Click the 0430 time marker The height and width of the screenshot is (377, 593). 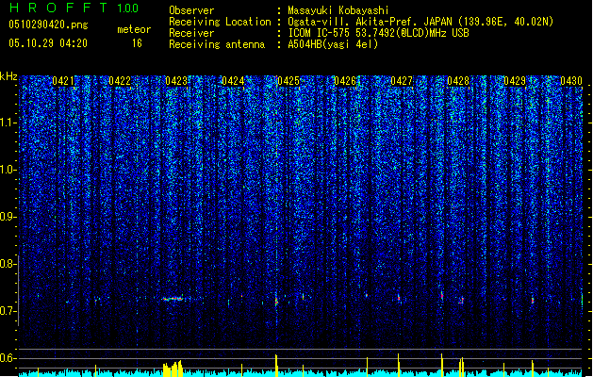[571, 81]
